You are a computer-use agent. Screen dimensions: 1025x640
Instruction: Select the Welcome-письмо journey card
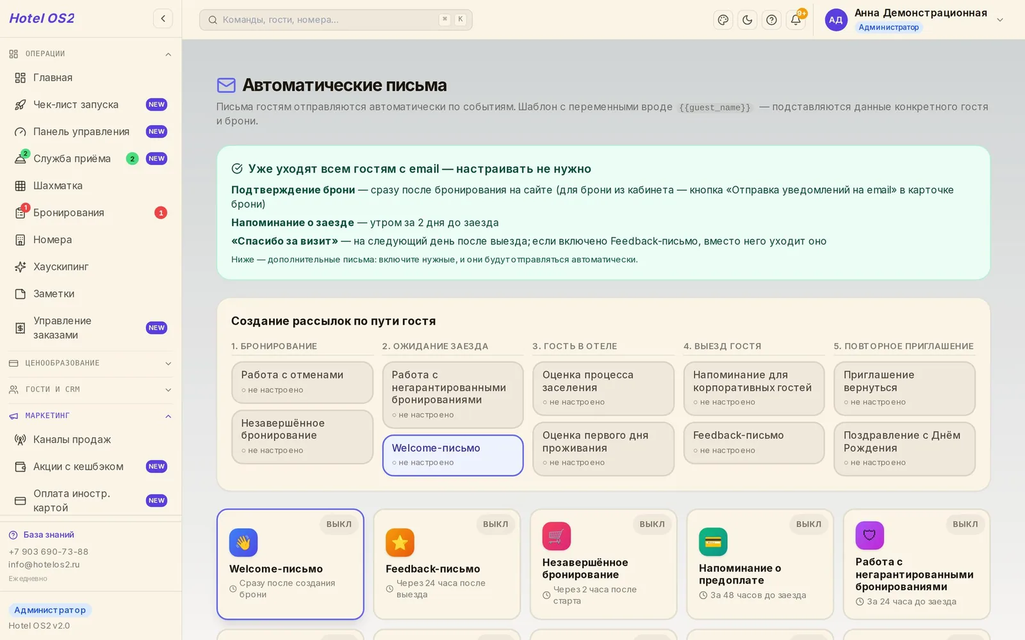pyautogui.click(x=453, y=455)
